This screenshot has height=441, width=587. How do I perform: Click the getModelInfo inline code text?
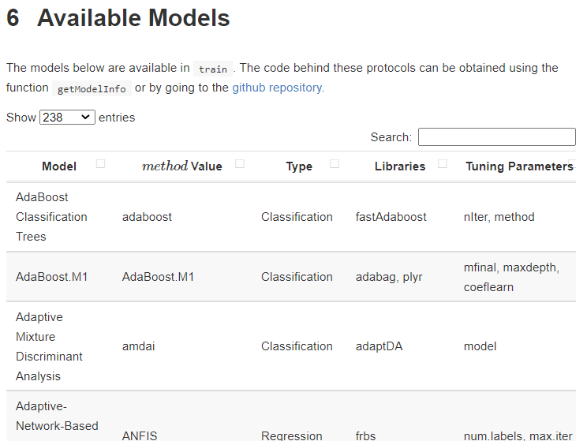[92, 88]
